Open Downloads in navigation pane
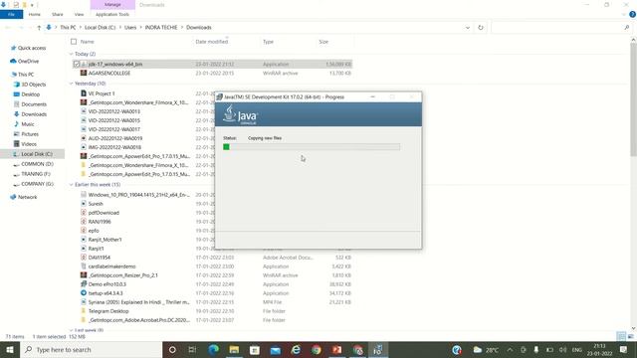Image resolution: width=637 pixels, height=358 pixels. pyautogui.click(x=34, y=114)
